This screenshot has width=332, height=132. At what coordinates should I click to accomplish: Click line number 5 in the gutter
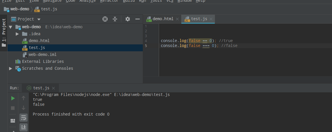(146, 46)
